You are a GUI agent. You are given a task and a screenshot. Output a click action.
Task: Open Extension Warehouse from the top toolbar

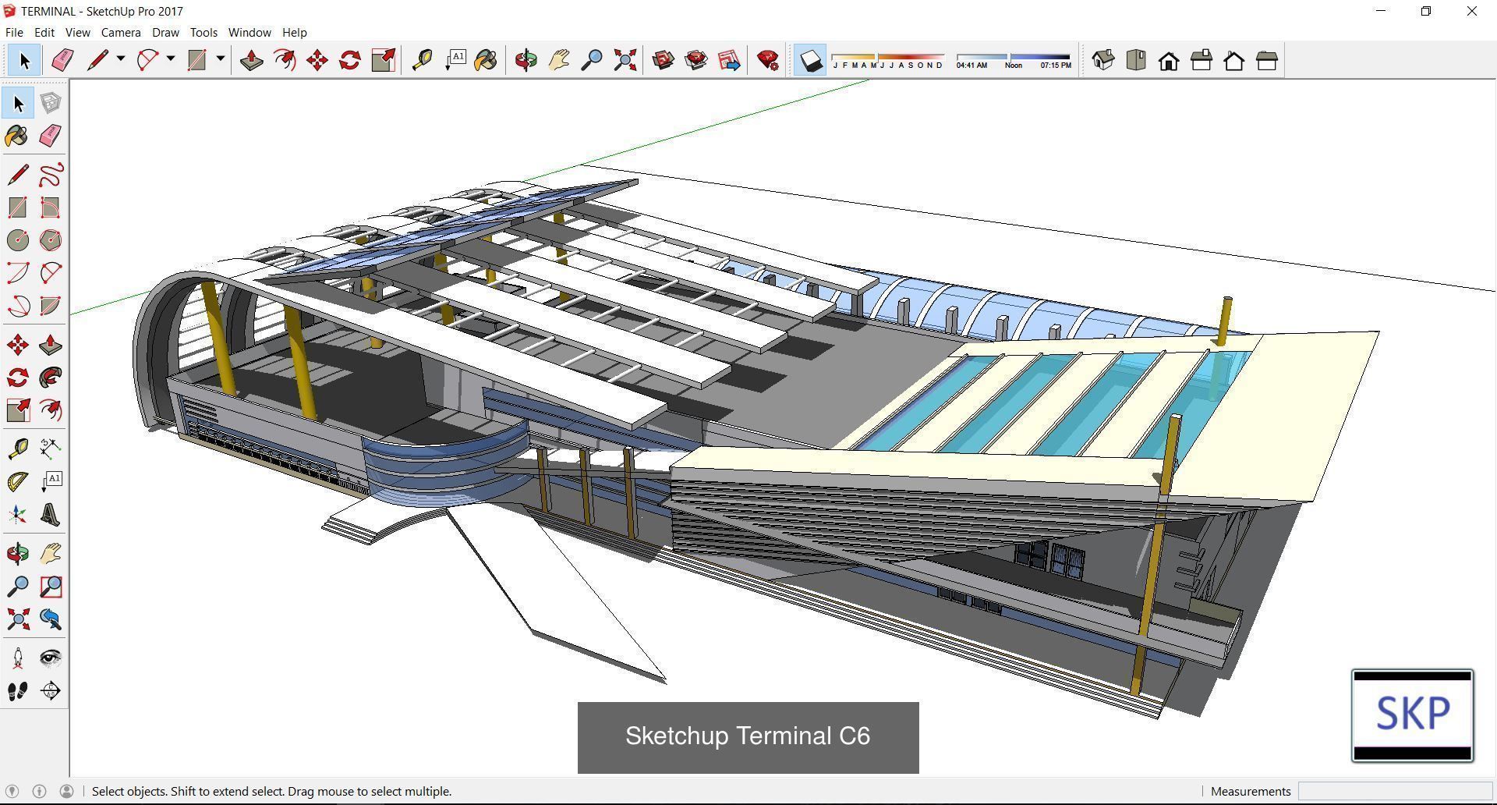pos(696,60)
